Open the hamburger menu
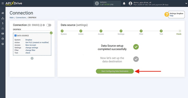Screen dimensions: 188x98 click(x=3, y=3)
